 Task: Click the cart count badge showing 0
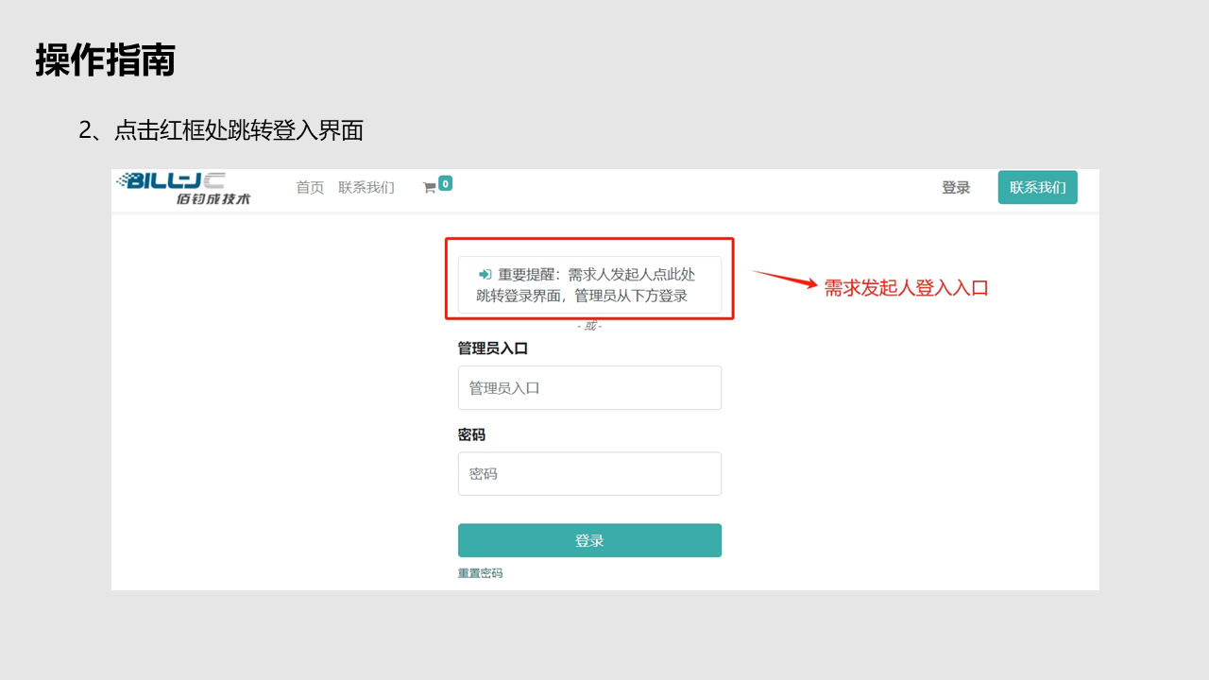pos(445,183)
